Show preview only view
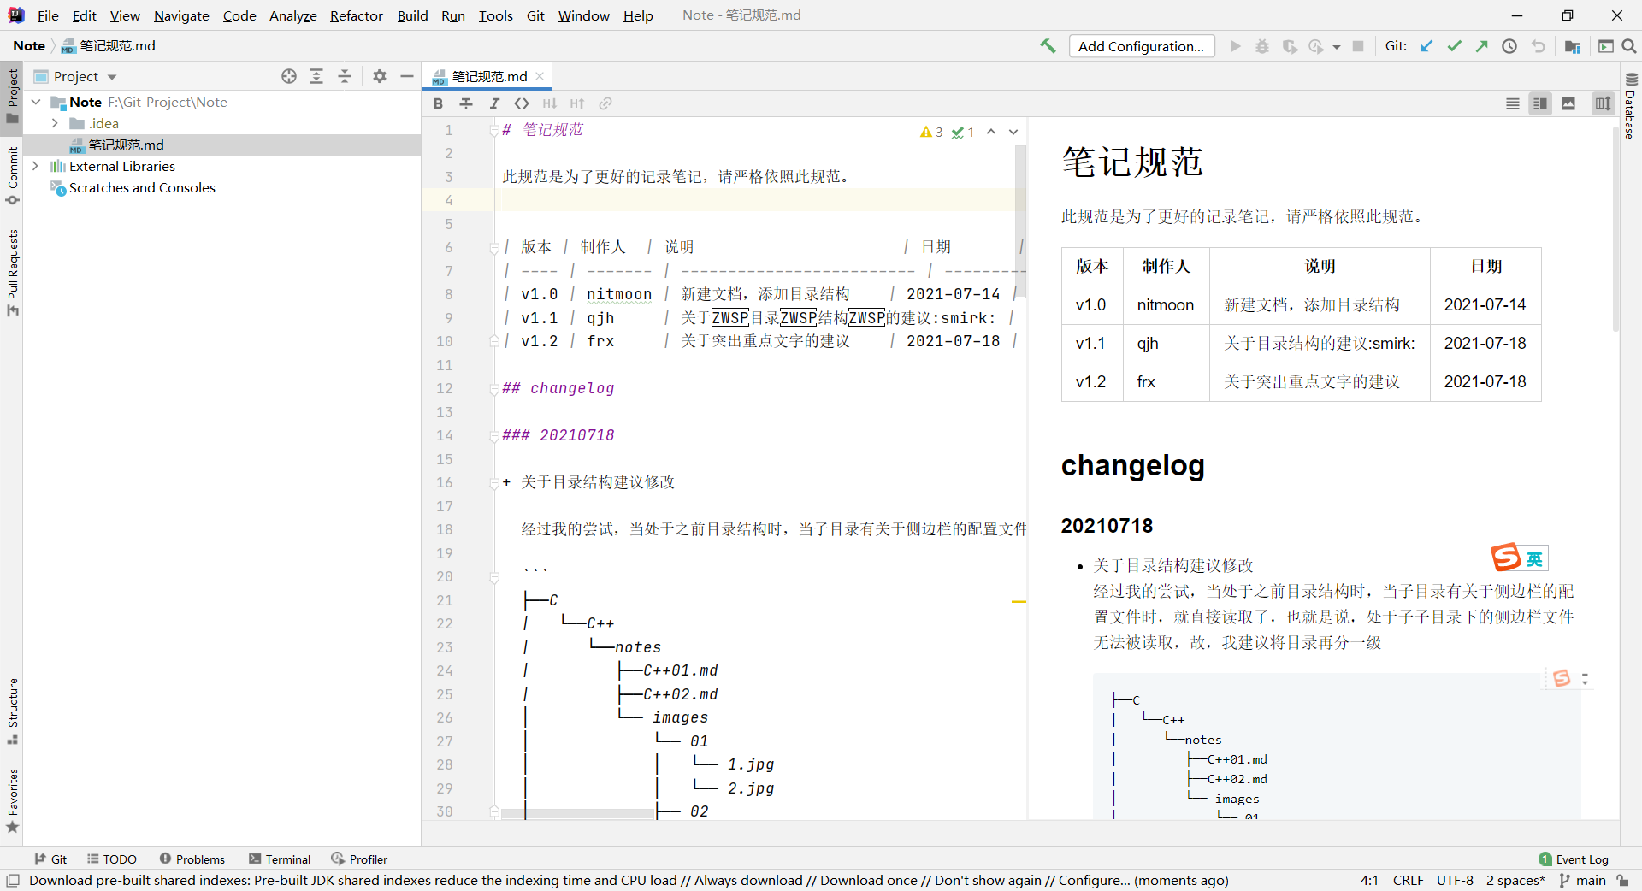This screenshot has width=1642, height=891. point(1568,103)
